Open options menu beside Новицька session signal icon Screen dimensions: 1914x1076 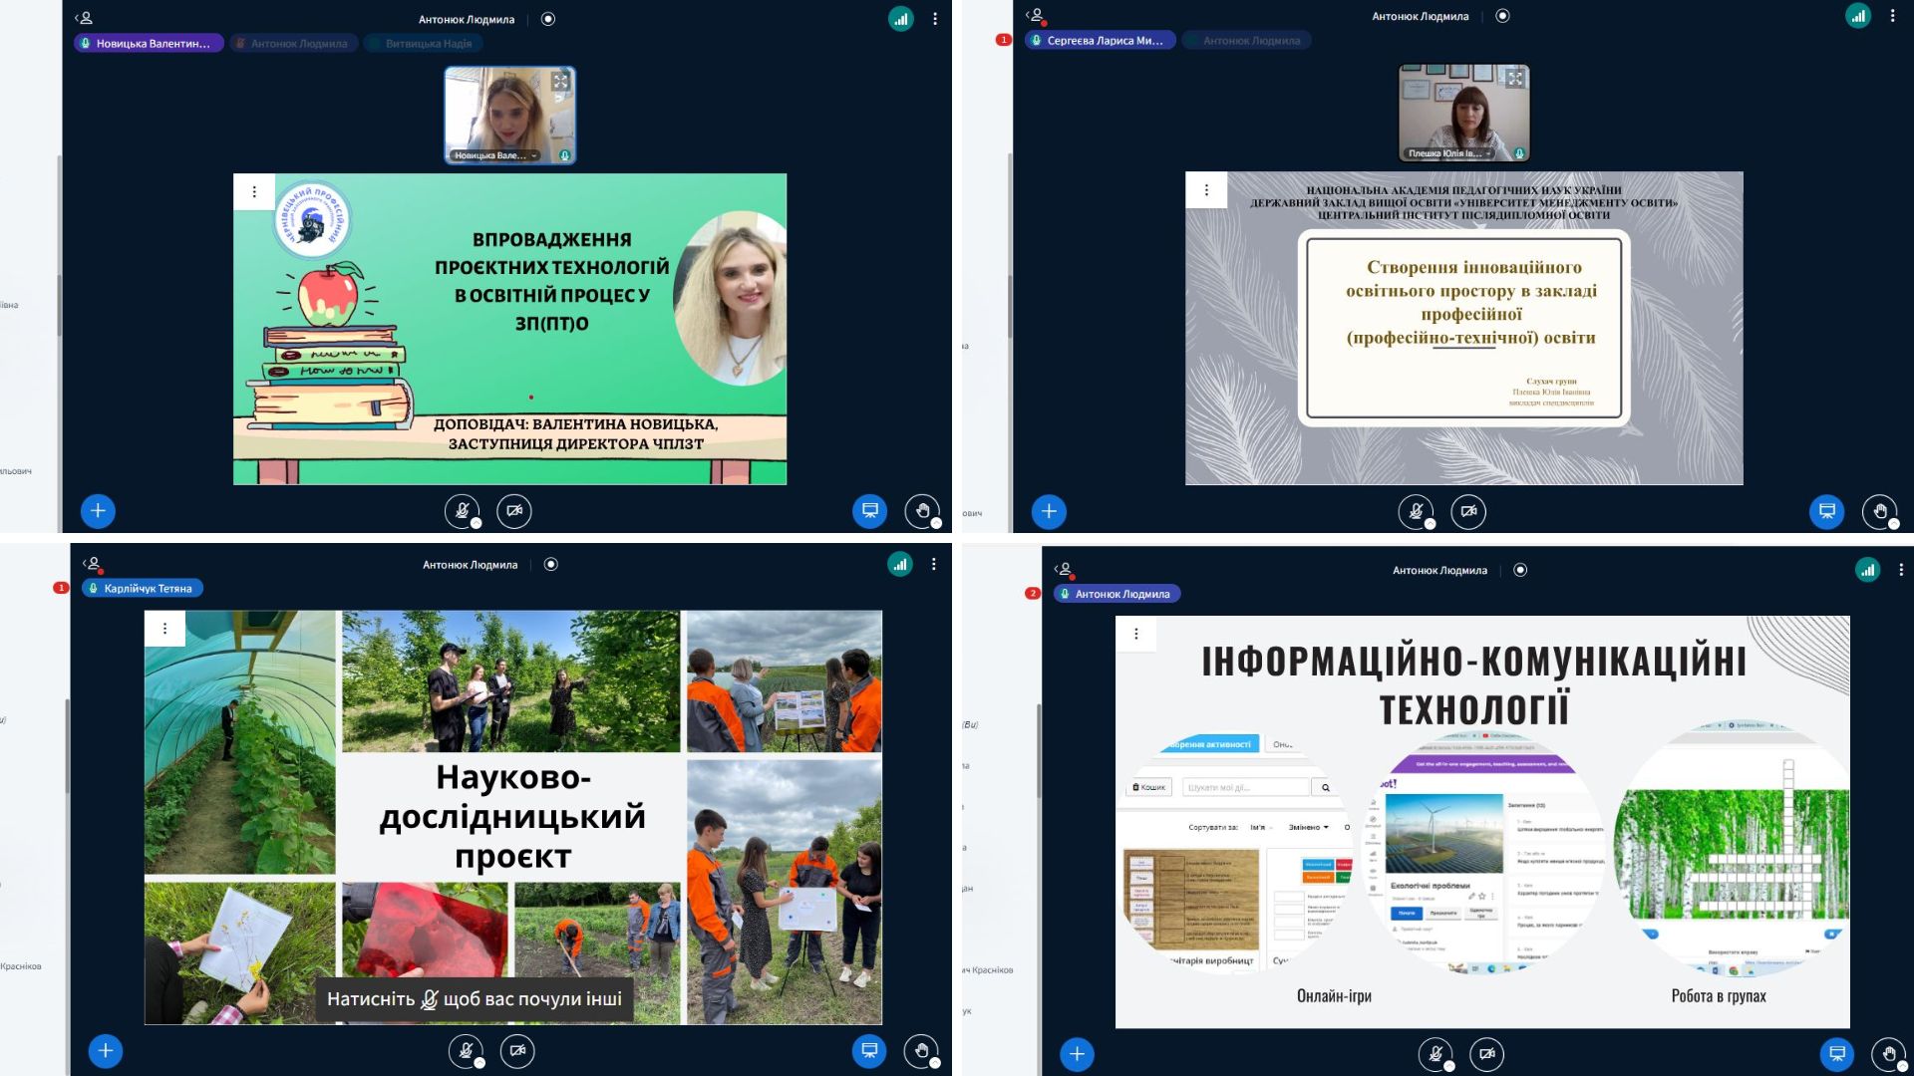point(935,19)
